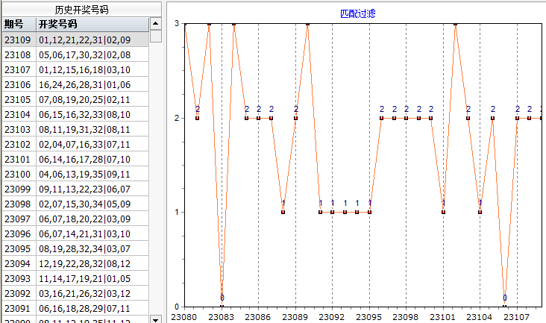Click the 历史开奖号码 panel title
This screenshot has width=546, height=323.
coord(81,9)
